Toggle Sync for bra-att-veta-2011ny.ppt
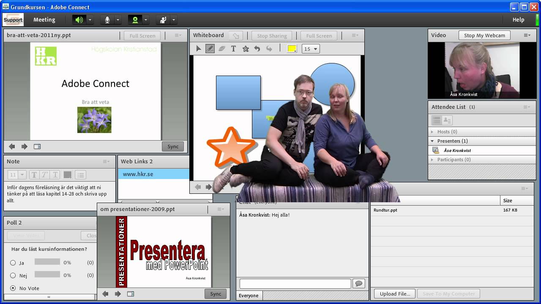 pos(173,147)
